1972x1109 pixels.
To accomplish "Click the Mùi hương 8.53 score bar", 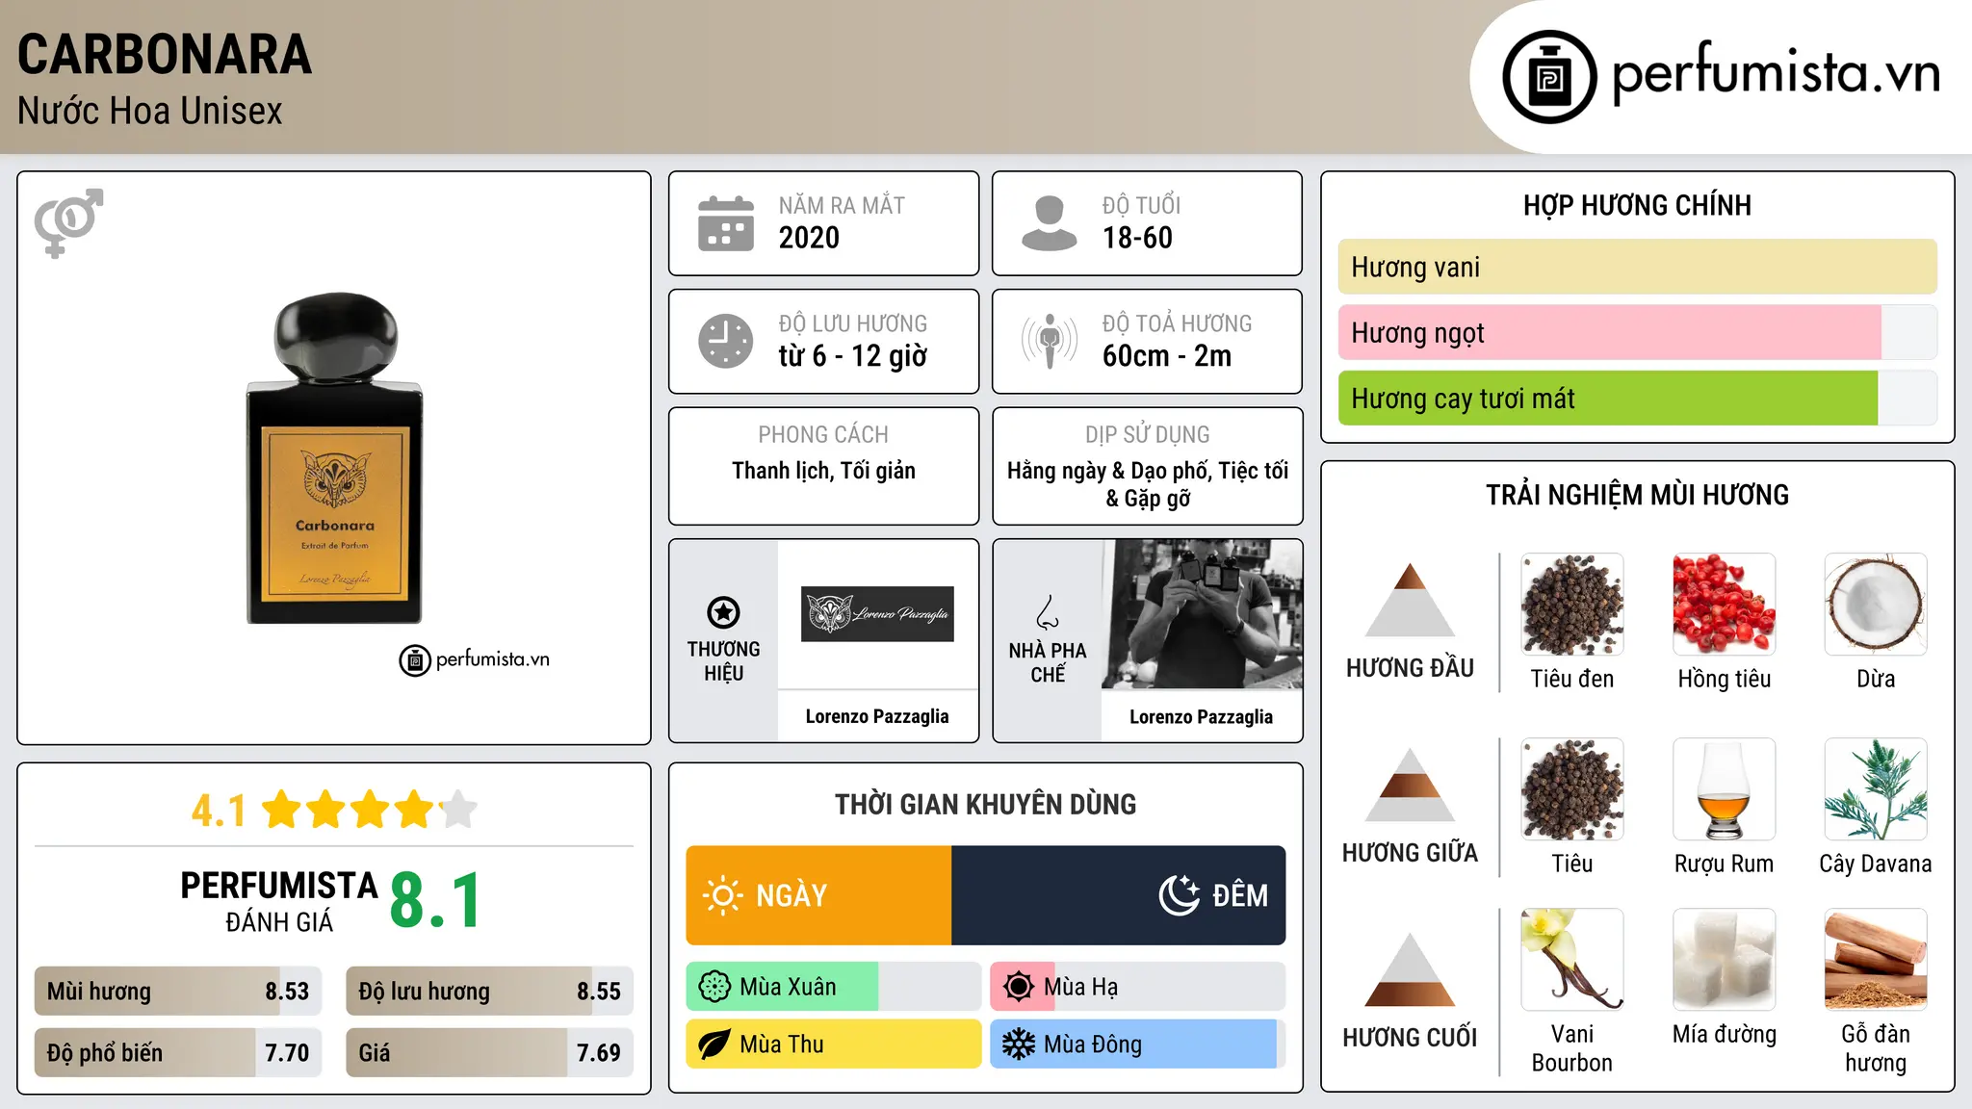I will pyautogui.click(x=178, y=991).
